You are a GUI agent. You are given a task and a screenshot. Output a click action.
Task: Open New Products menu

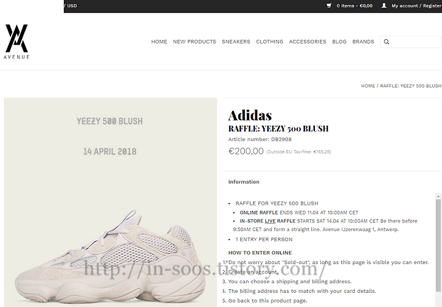pos(195,42)
